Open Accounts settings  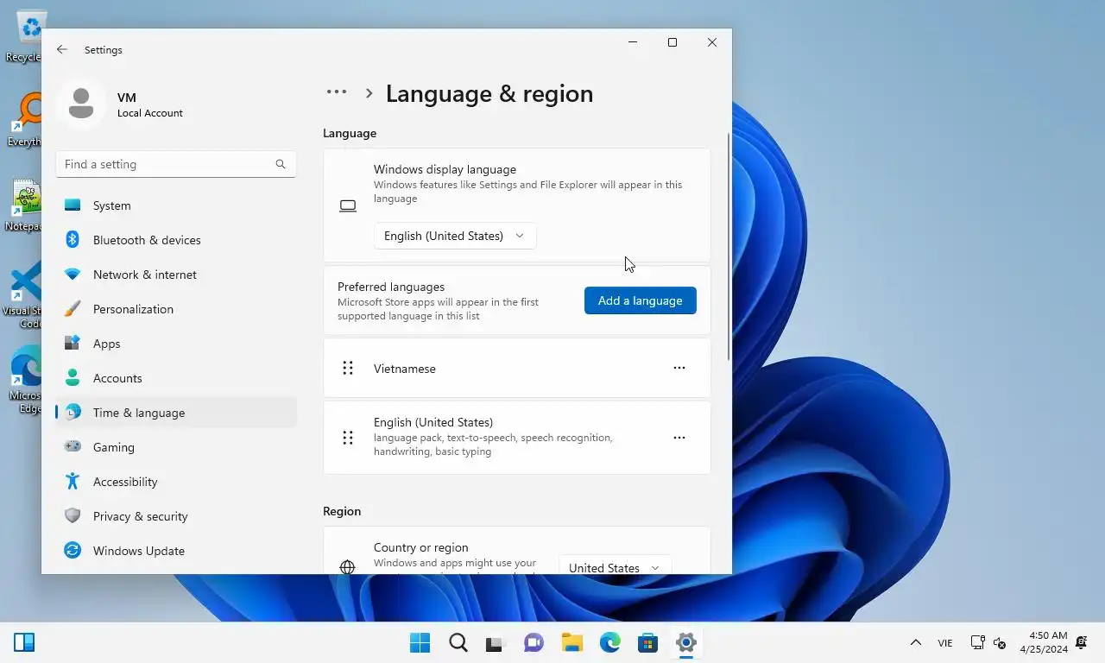pos(176,378)
